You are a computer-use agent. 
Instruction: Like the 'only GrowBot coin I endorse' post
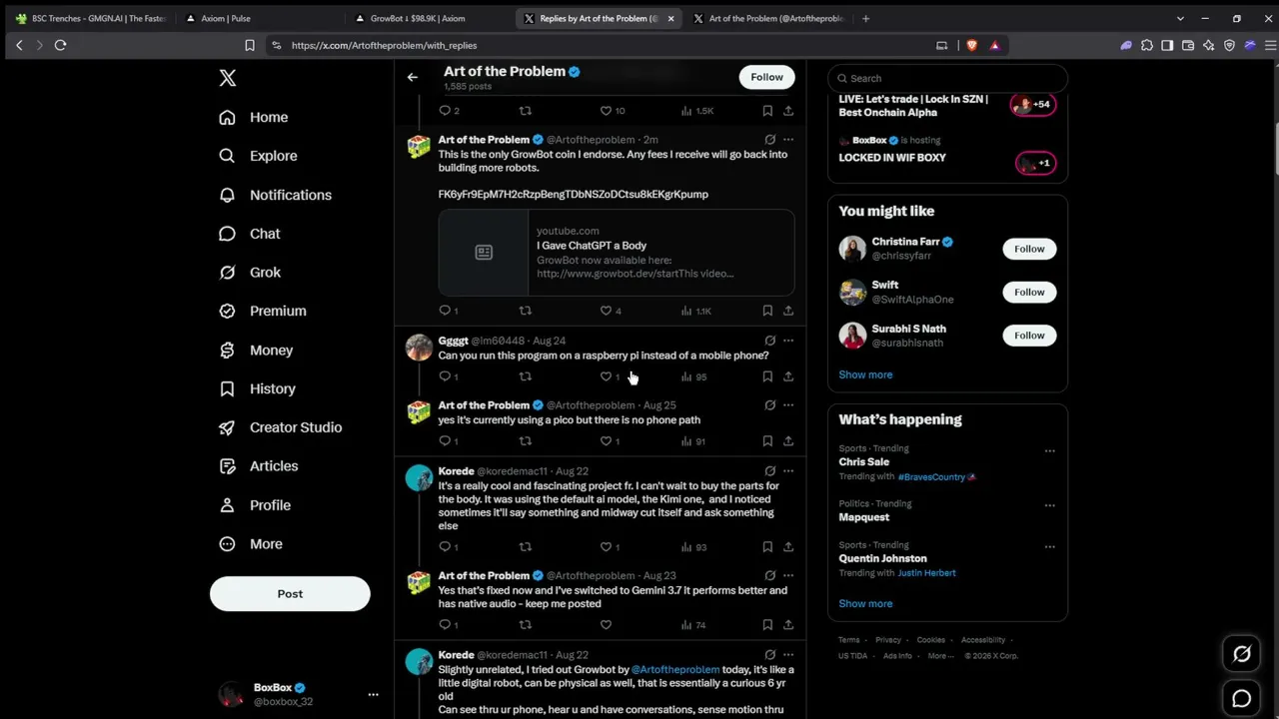point(606,311)
